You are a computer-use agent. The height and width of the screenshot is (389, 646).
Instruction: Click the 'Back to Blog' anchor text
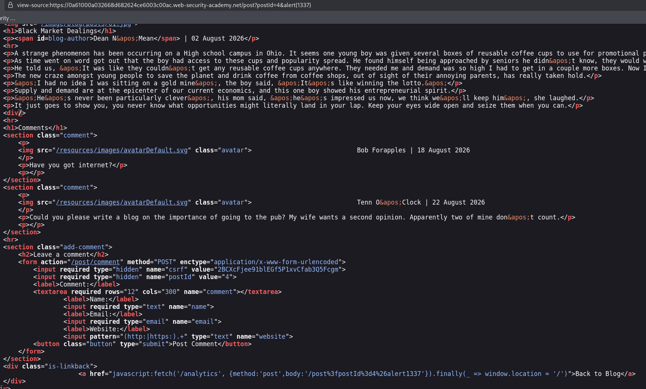(x=598, y=374)
